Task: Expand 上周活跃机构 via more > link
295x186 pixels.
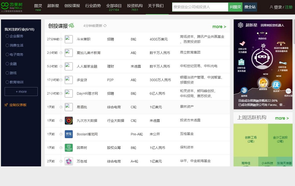Action: click(282, 118)
